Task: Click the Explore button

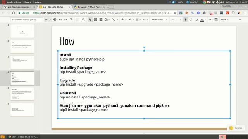Action: (236, 128)
